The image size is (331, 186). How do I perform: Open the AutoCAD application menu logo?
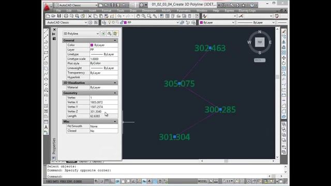(47, 7)
